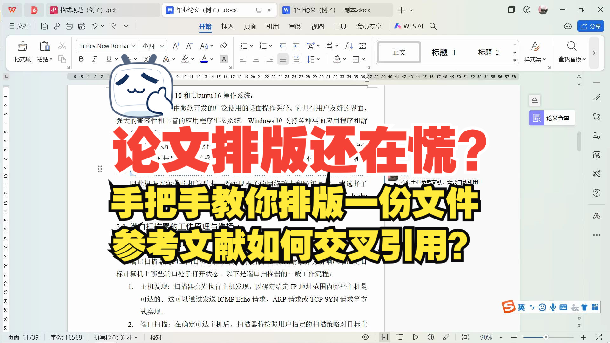Screen dimensions: 610x343
Task: Click the magic wand icon in right sidebar
Action: click(597, 174)
